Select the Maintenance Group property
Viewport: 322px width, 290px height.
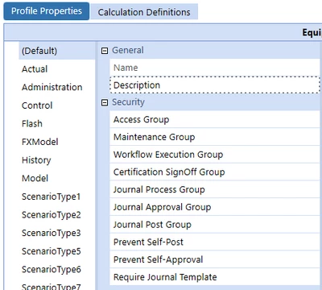(215, 137)
